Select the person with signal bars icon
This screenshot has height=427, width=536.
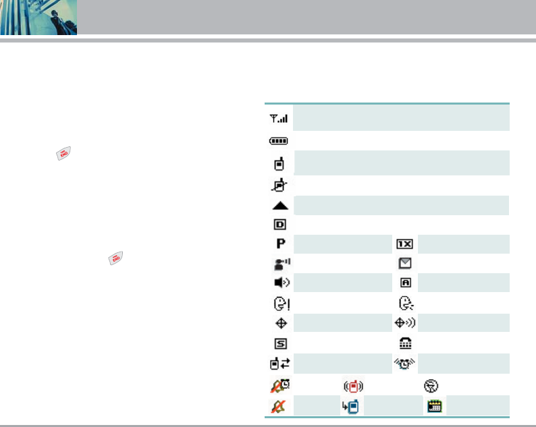click(x=282, y=264)
